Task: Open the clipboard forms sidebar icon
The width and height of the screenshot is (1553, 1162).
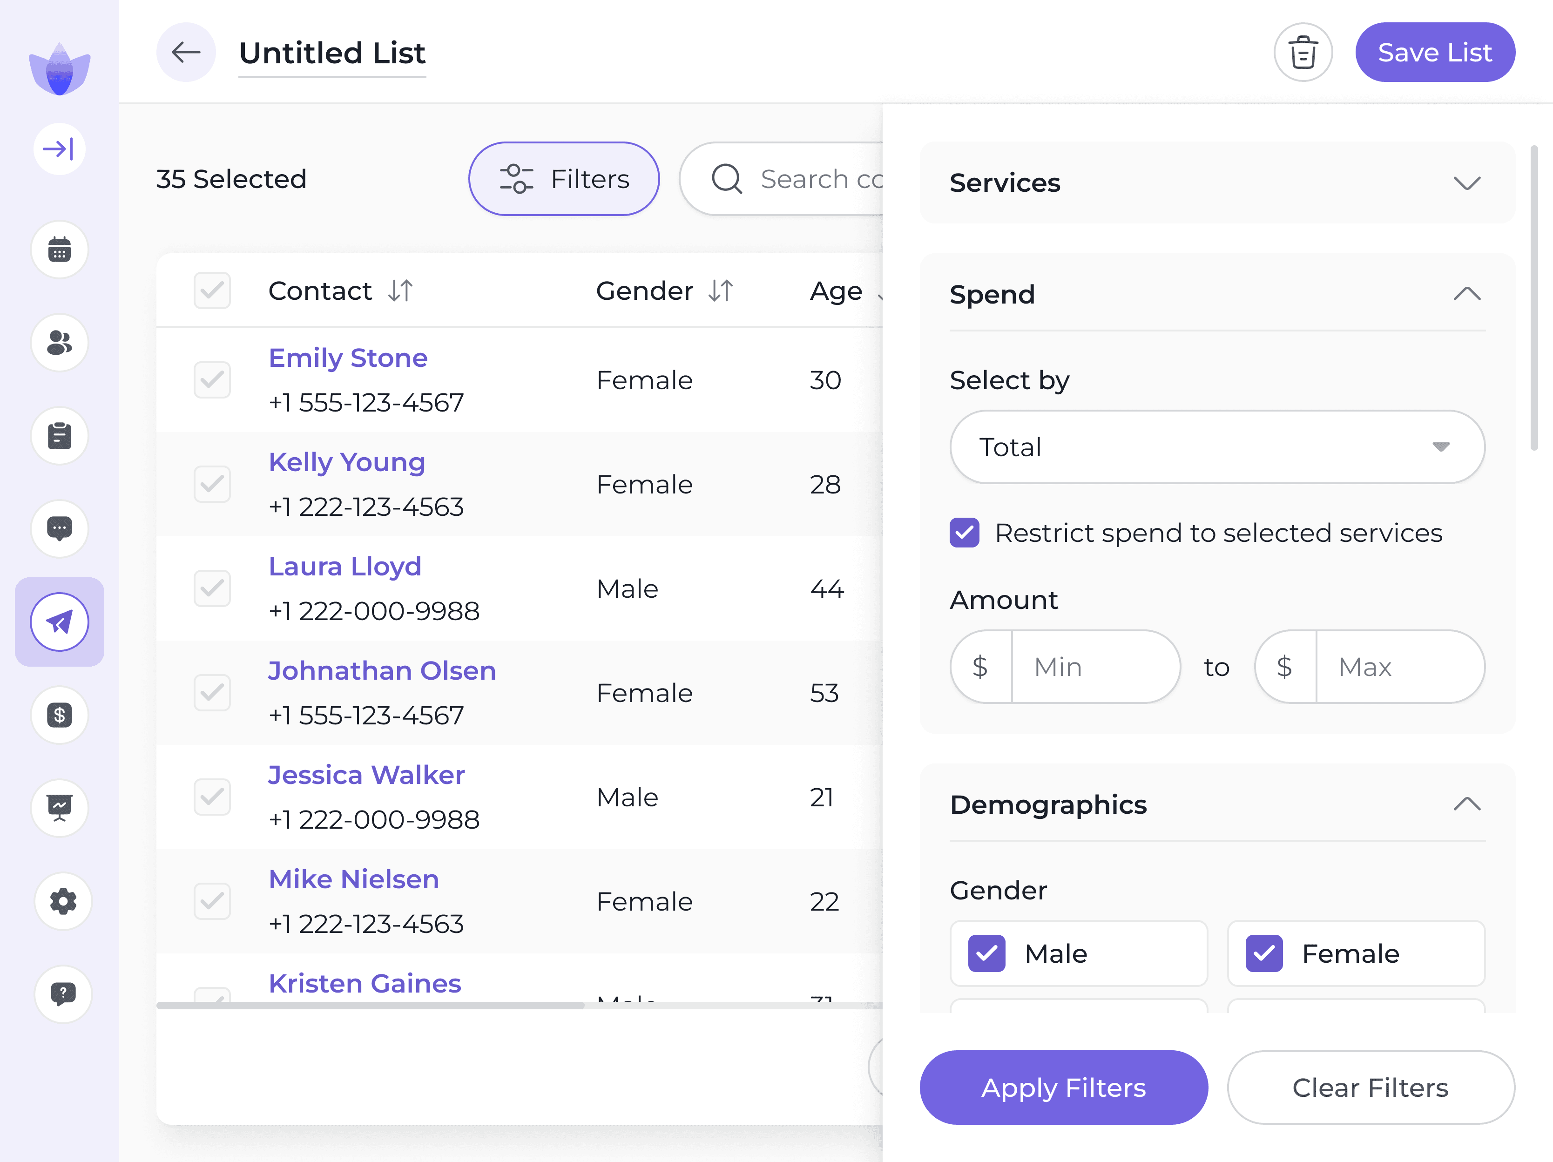Action: (60, 436)
